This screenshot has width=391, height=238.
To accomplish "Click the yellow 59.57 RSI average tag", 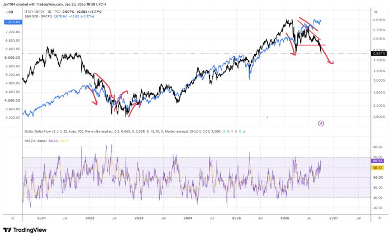I will pos(377,168).
